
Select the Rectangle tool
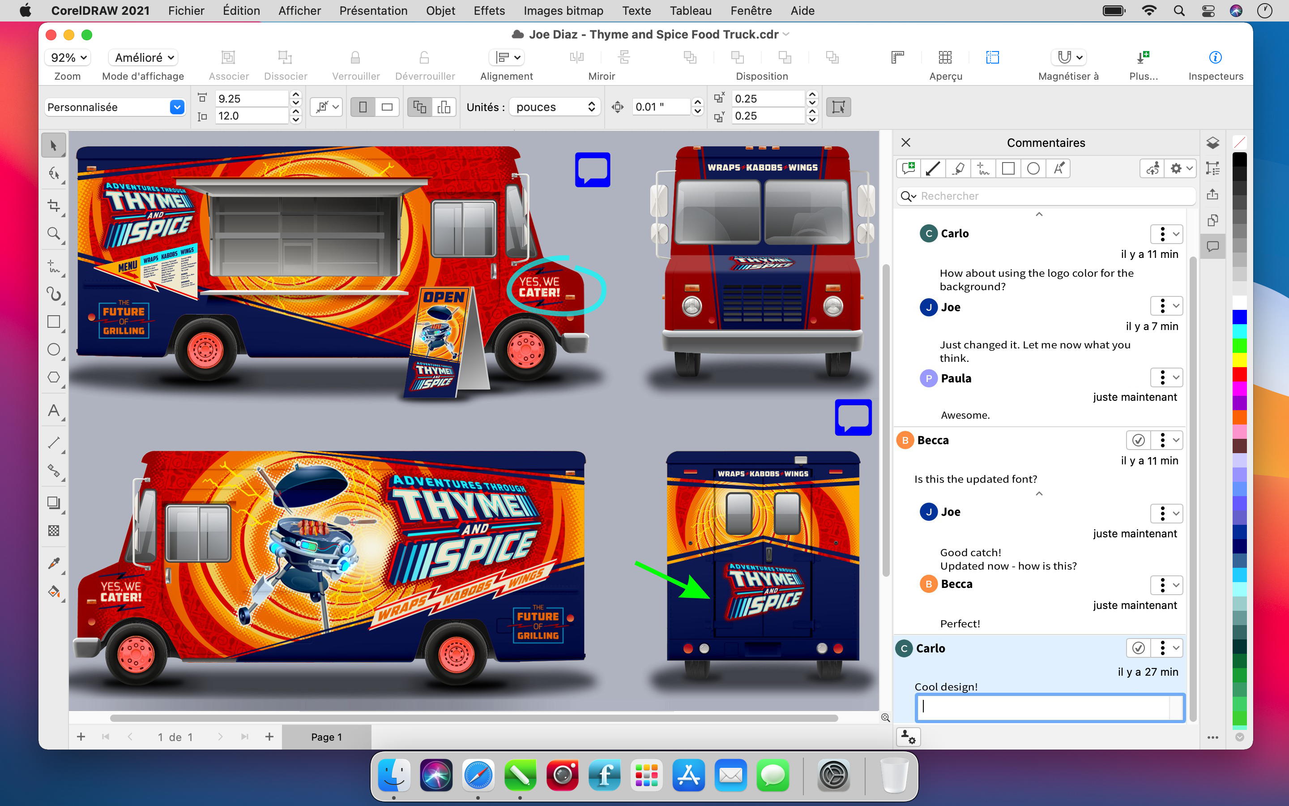tap(54, 322)
